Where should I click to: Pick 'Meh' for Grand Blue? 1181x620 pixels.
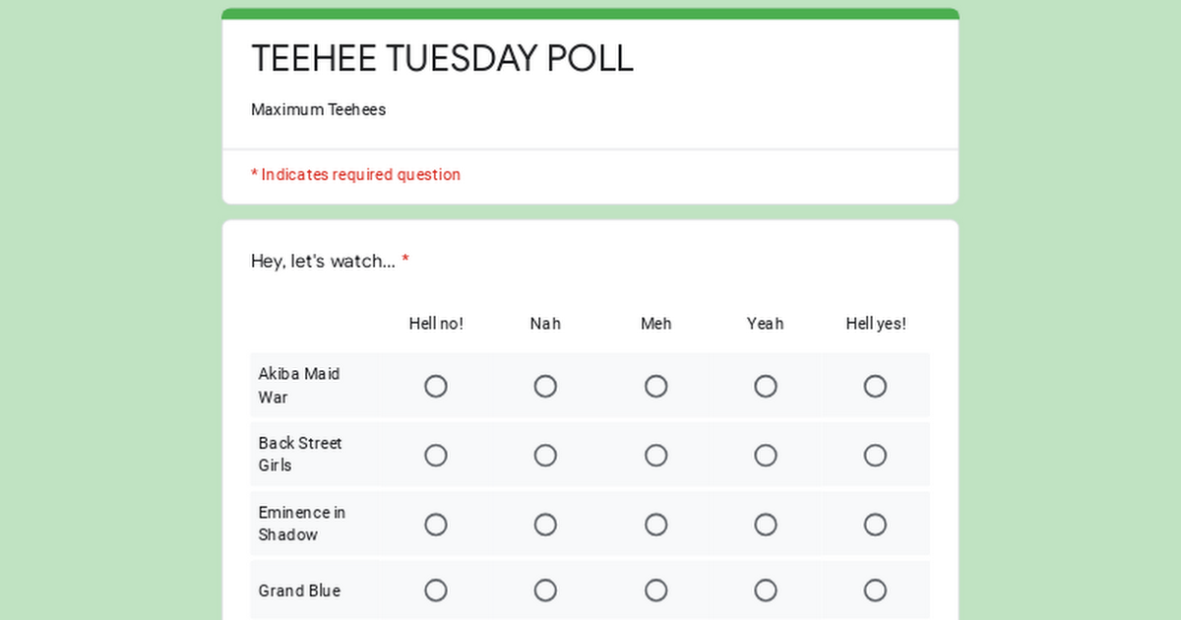pos(656,590)
